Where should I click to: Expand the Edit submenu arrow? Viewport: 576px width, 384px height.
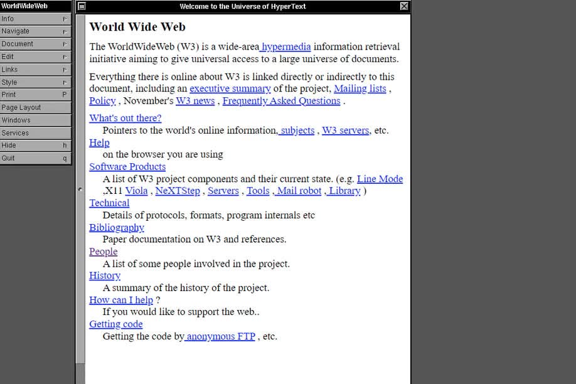[65, 57]
